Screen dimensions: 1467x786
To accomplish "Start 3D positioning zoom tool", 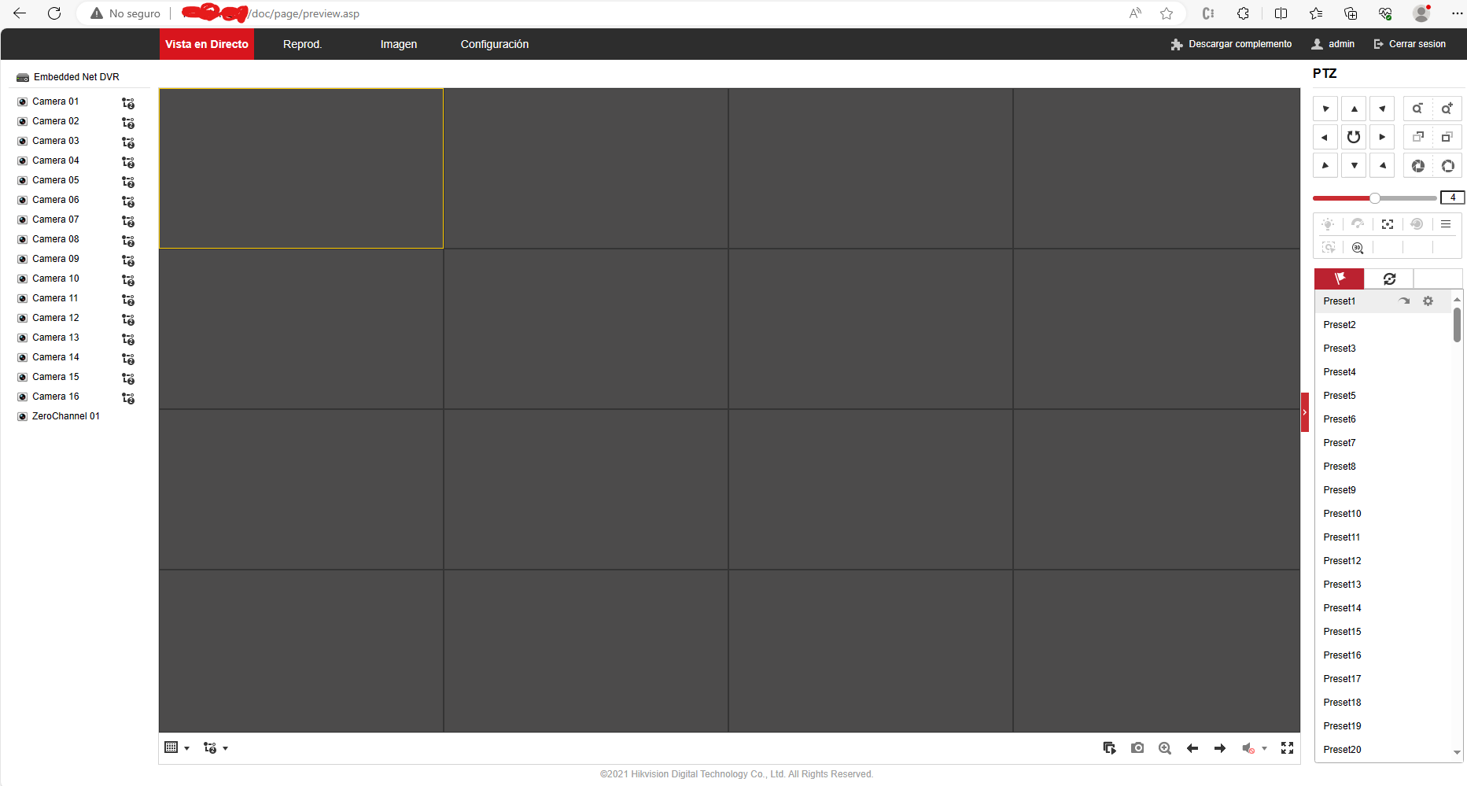I will click(x=1358, y=248).
